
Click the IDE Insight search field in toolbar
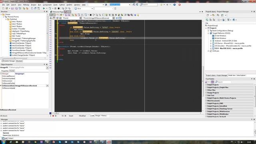click(148, 5)
